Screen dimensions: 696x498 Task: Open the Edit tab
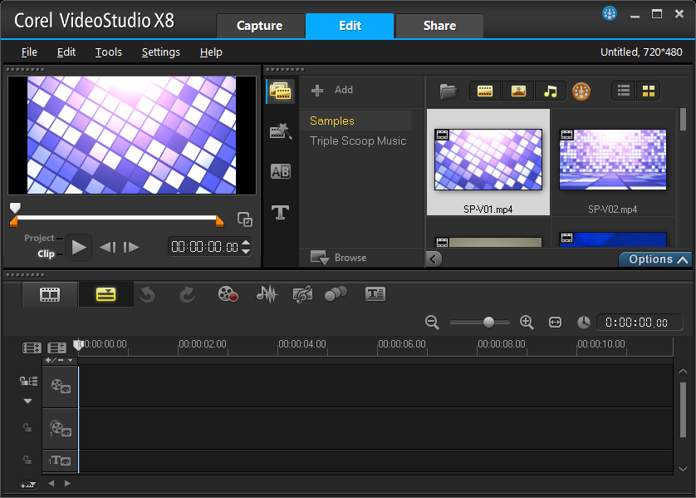point(350,26)
